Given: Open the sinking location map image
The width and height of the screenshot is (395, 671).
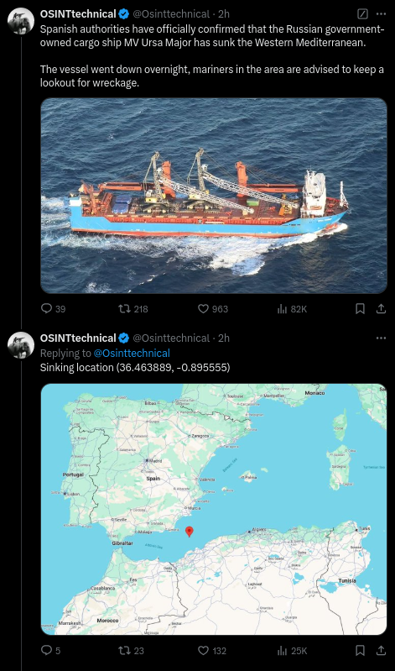Looking at the screenshot, I should 214,509.
